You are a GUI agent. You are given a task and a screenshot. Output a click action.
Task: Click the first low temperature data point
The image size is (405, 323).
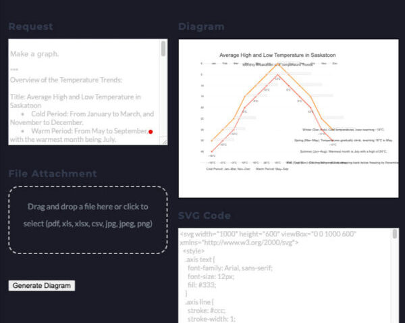[212, 151]
